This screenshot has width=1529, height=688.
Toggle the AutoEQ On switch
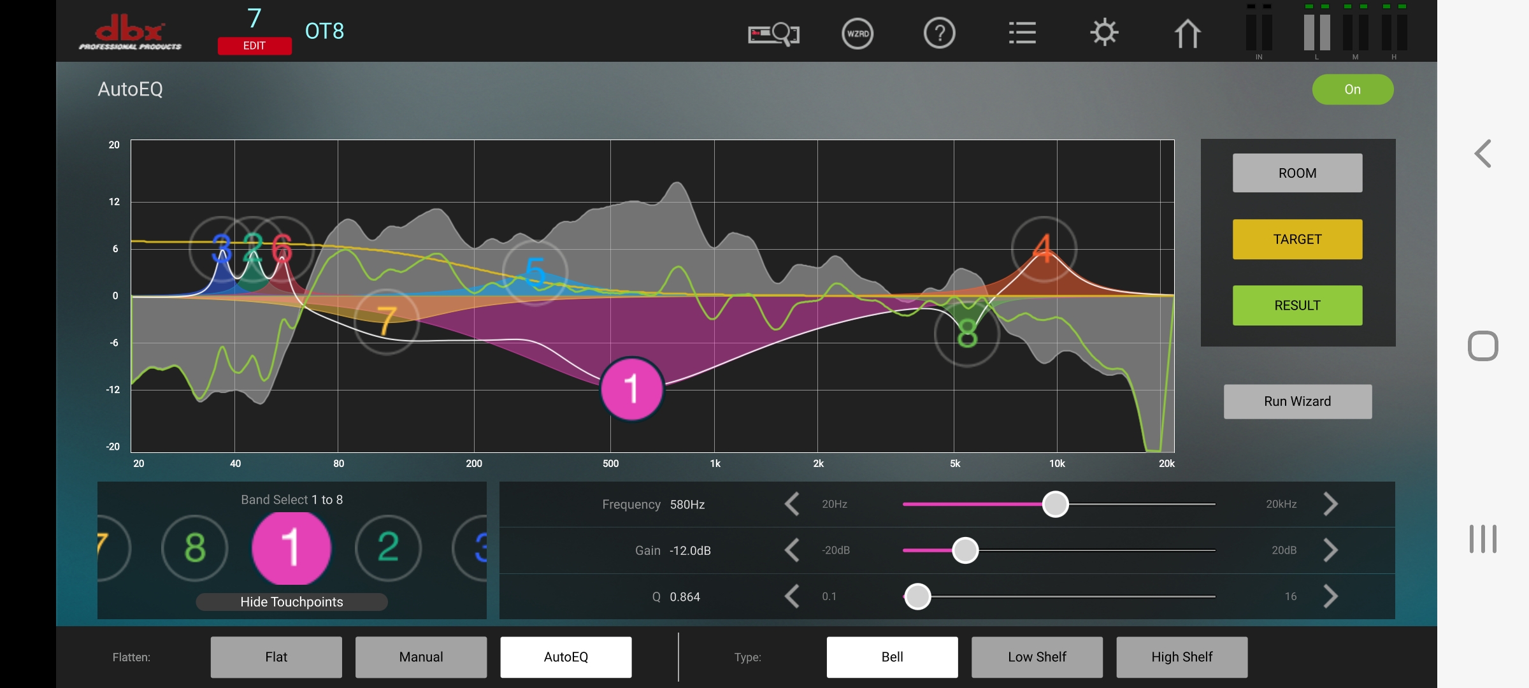[1352, 90]
